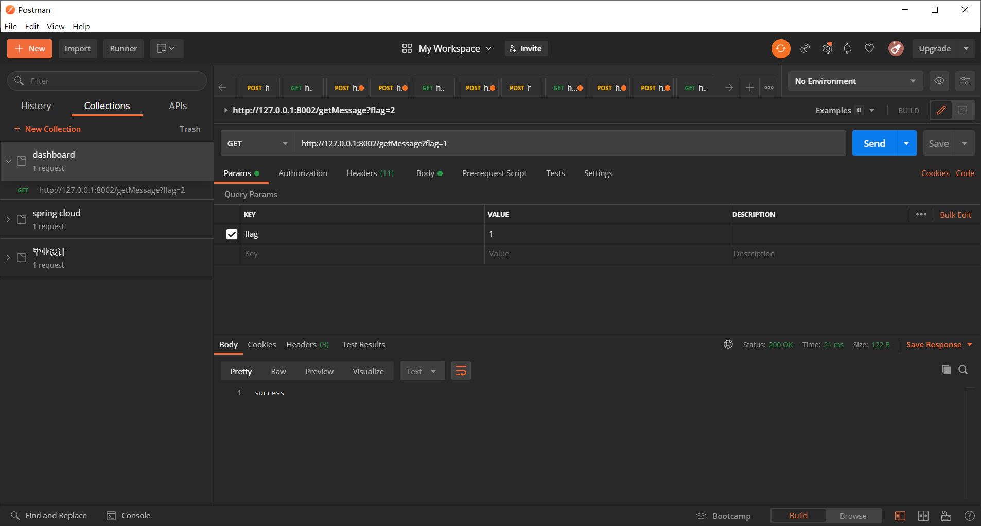Open keyboard shortcuts icon
This screenshot has height=526, width=981.
click(946, 516)
